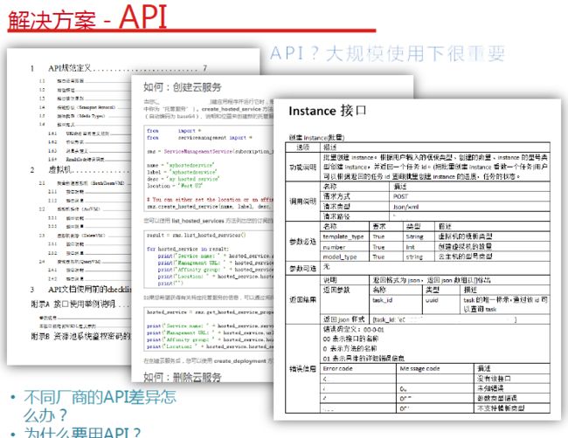The height and width of the screenshot is (438, 568).
Task: Open the '如何：创建云服务' document page thumbnail
Action: click(x=203, y=229)
